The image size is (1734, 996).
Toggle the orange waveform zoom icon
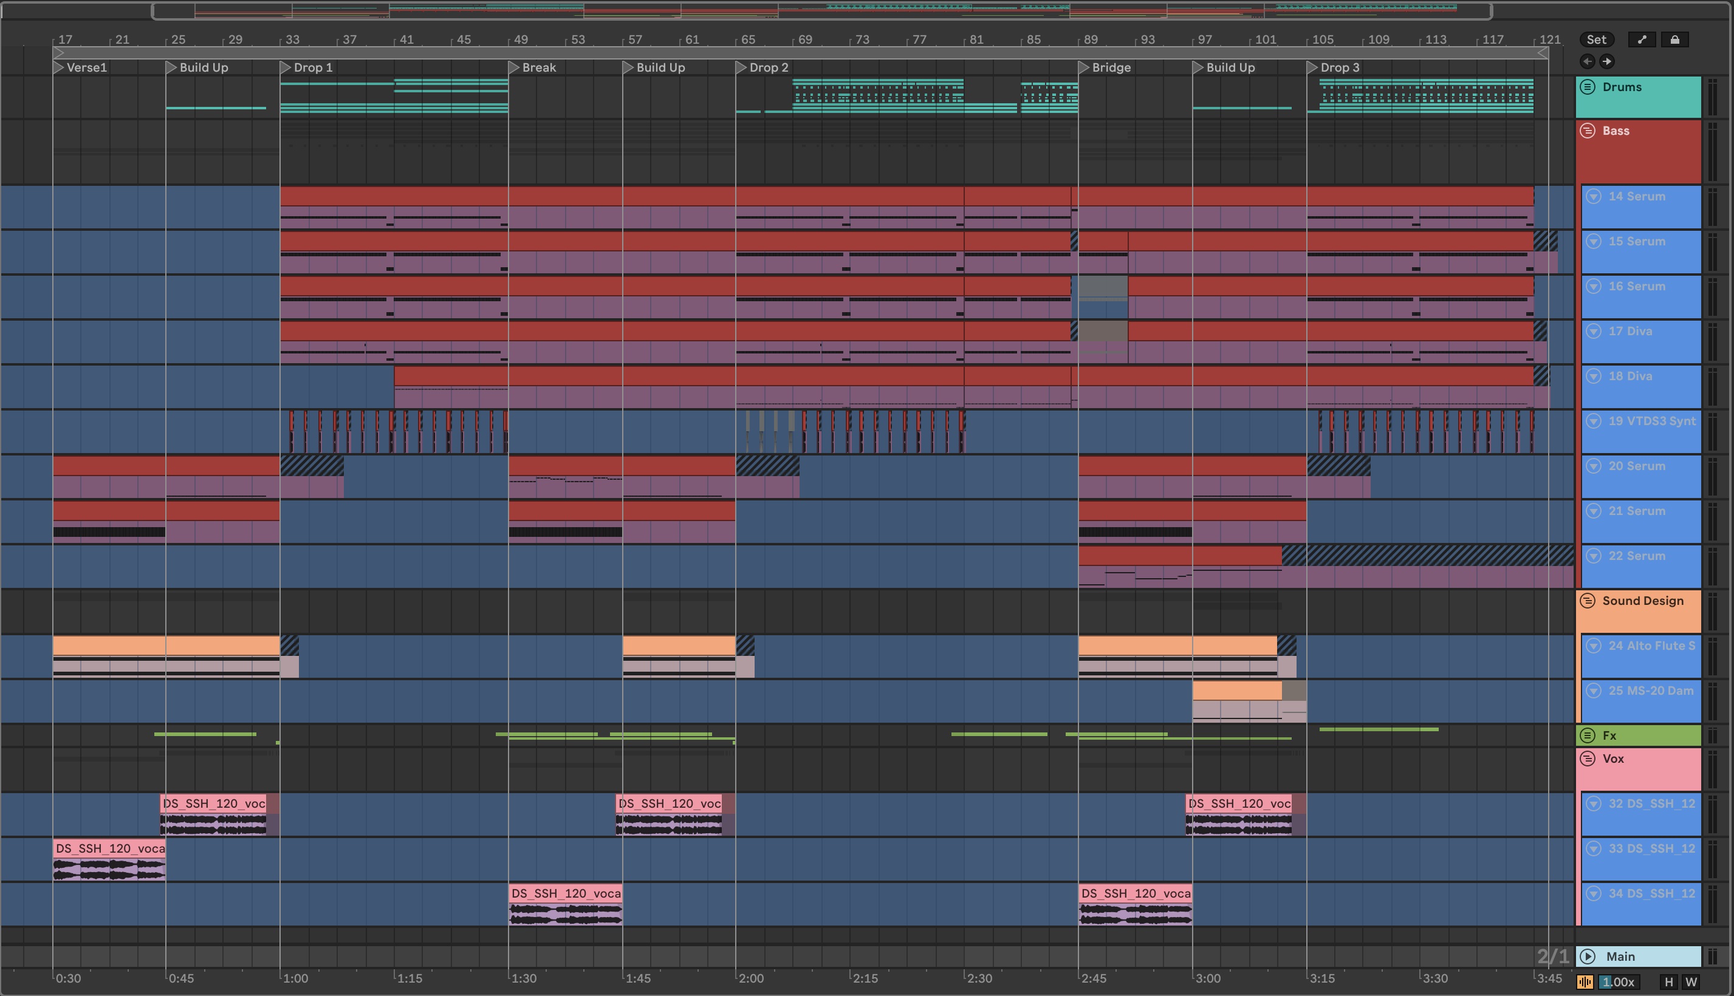(1585, 982)
